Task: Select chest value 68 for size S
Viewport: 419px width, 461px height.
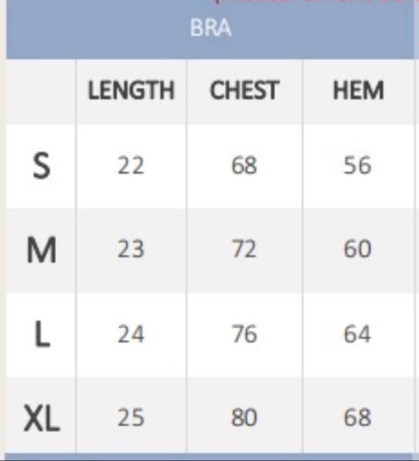Action: [244, 166]
